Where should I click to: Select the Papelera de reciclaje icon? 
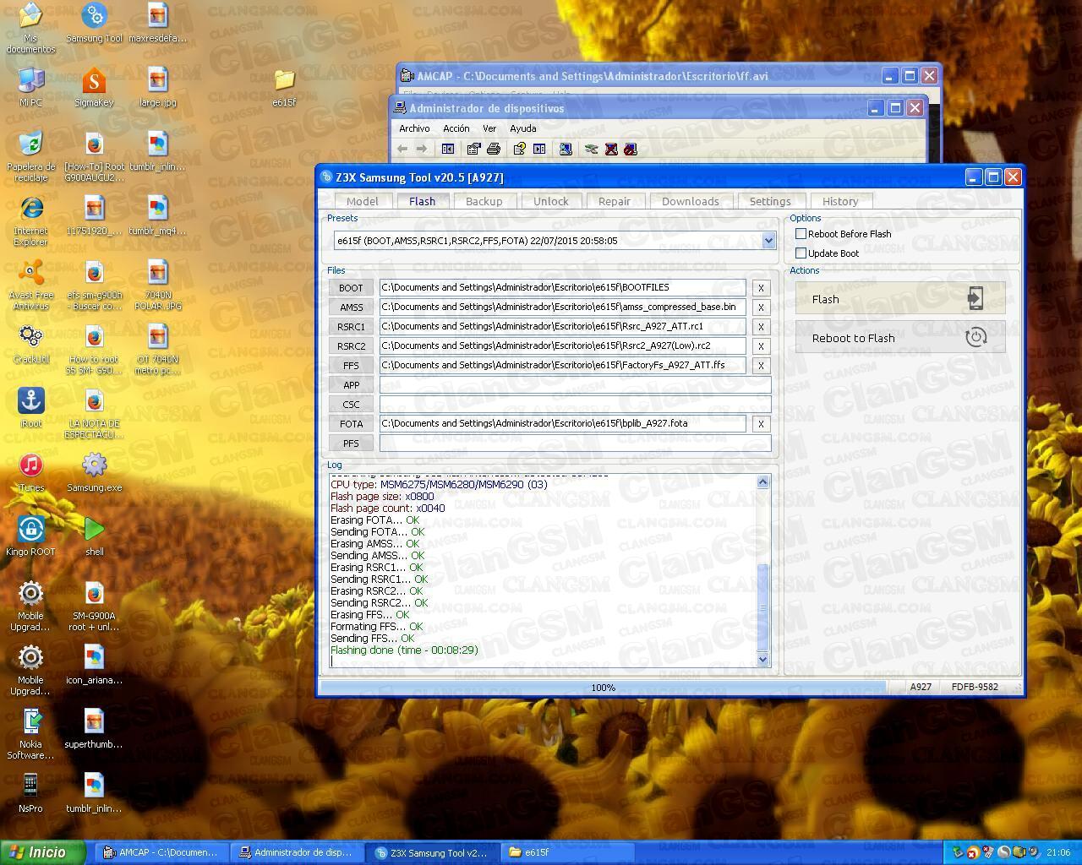point(30,156)
